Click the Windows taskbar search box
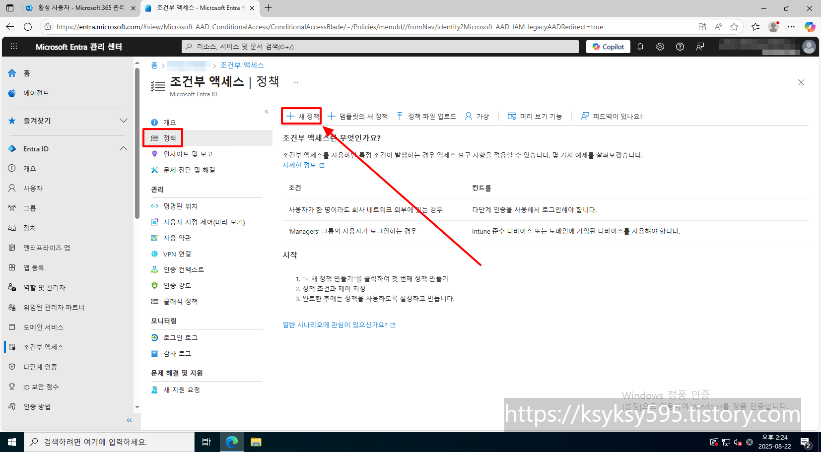Screen dimensions: 821x452 point(109,442)
